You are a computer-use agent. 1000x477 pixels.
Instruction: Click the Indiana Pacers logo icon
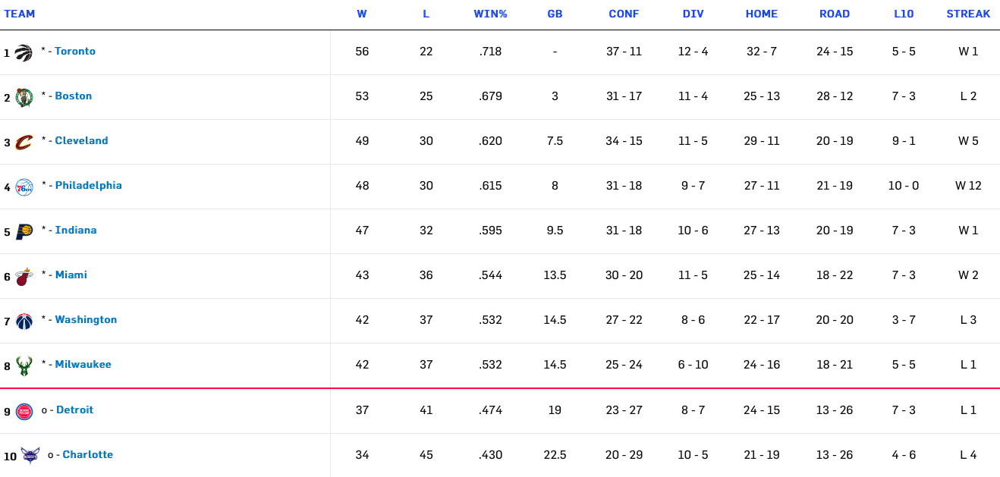click(x=24, y=231)
